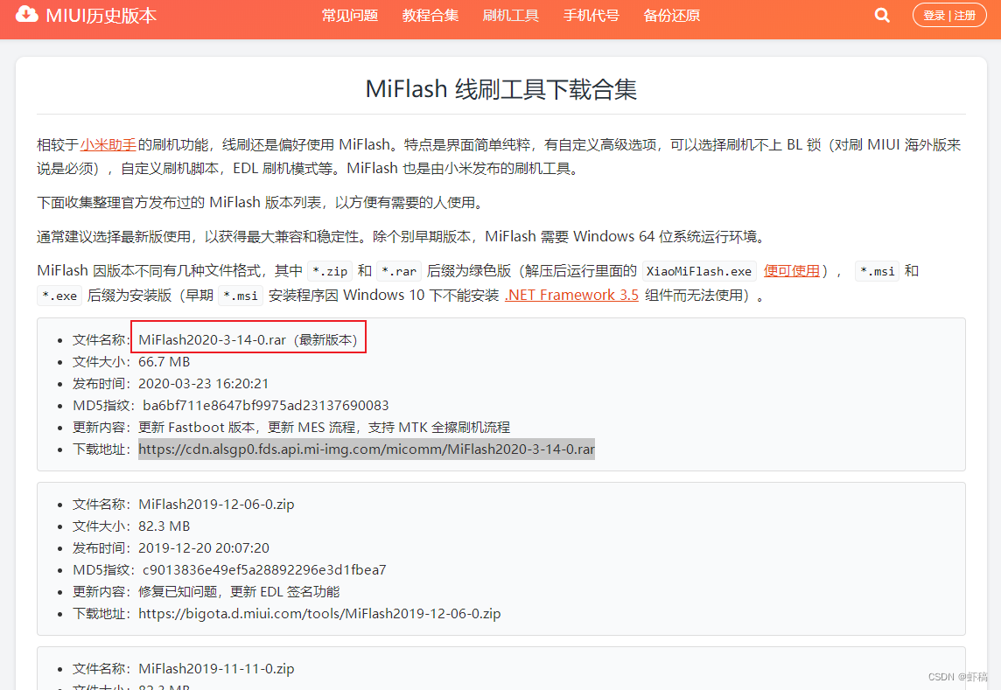Click update note 修复已知问题，更新 EDL 签名功能
The height and width of the screenshot is (690, 1001).
[x=239, y=592]
